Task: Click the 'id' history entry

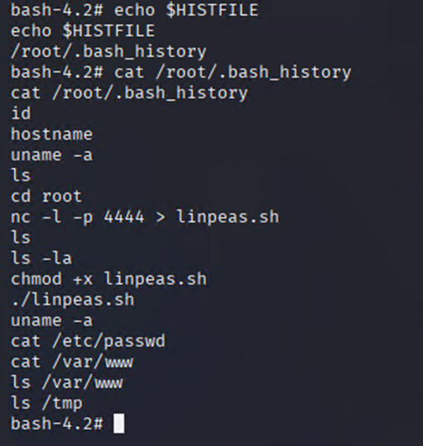Action: [21, 113]
